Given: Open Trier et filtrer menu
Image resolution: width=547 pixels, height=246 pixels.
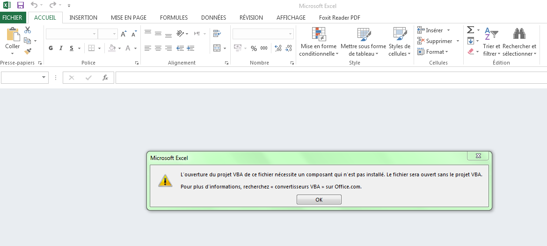Looking at the screenshot, I should (491, 42).
